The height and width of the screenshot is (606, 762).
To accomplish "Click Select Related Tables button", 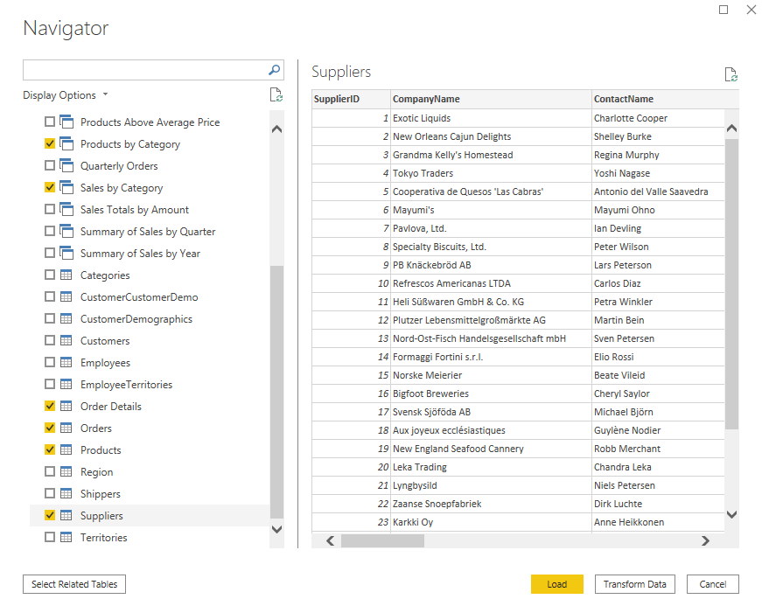I will 74,584.
